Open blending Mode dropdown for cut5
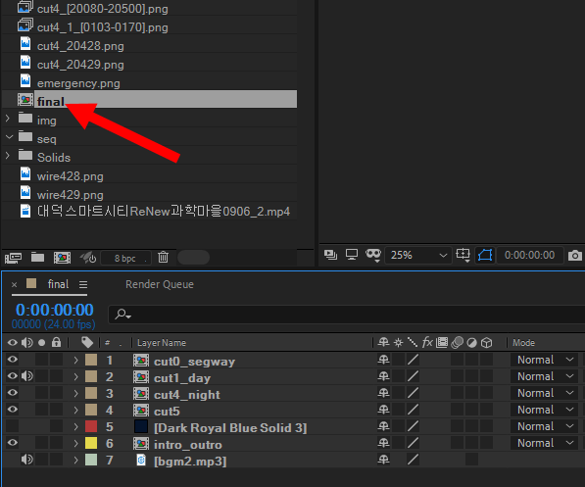 point(545,410)
